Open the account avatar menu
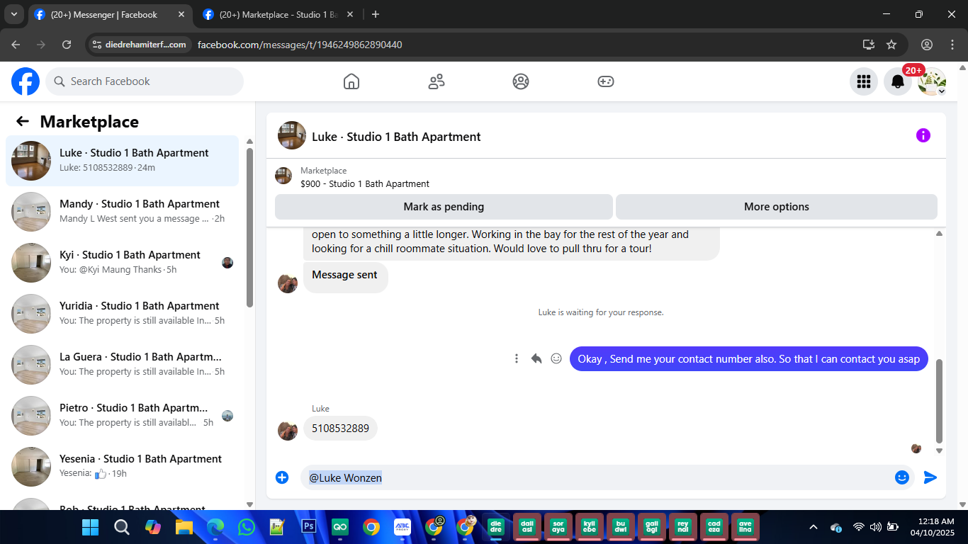The width and height of the screenshot is (968, 544). (x=932, y=81)
